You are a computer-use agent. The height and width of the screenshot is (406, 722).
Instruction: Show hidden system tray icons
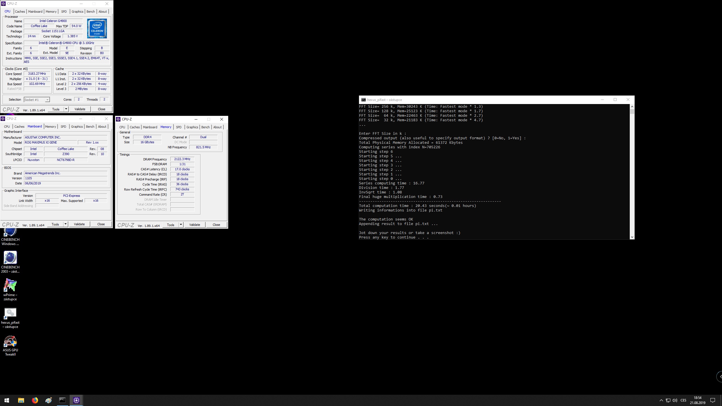pyautogui.click(x=661, y=400)
